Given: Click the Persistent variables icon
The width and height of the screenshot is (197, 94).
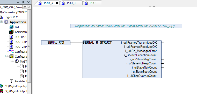Looking at the screenshot, I should click(11, 81).
